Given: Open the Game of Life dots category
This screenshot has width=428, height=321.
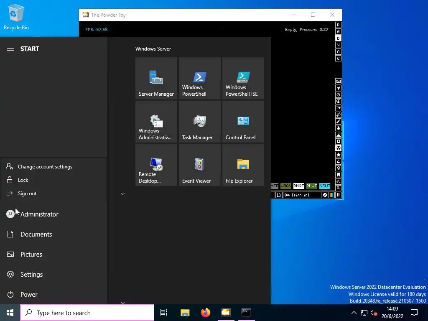Looking at the screenshot, I should click(338, 161).
